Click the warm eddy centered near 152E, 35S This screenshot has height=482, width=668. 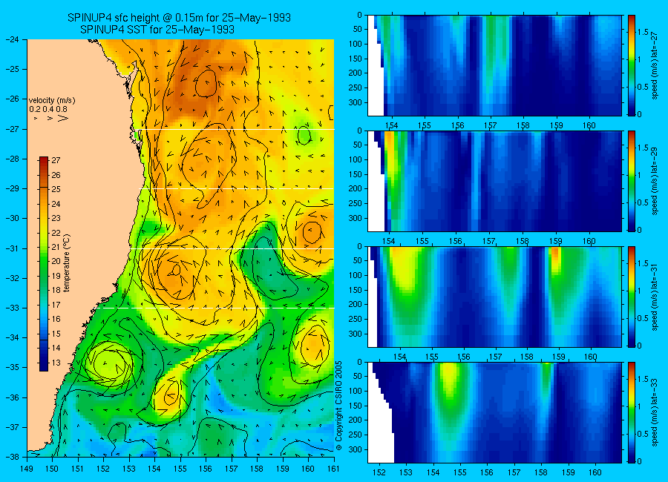click(111, 363)
